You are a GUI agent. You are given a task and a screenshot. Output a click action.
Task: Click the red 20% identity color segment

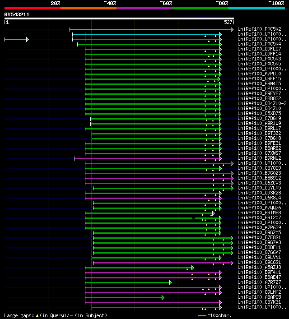(x=33, y=8)
